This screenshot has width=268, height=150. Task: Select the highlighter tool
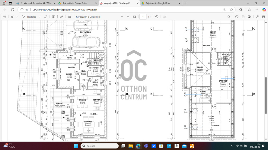12,16
